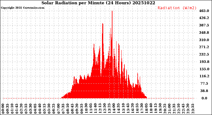Click the y-axis value 310.0
This screenshot has height=115, width=212.
(x=204, y=40)
